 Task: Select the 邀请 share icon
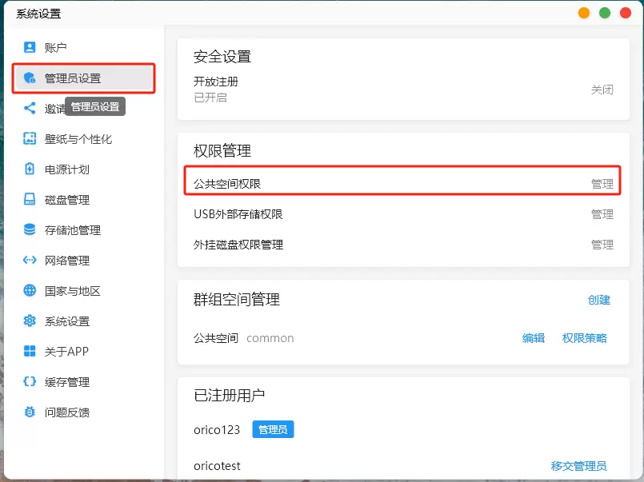(x=30, y=108)
